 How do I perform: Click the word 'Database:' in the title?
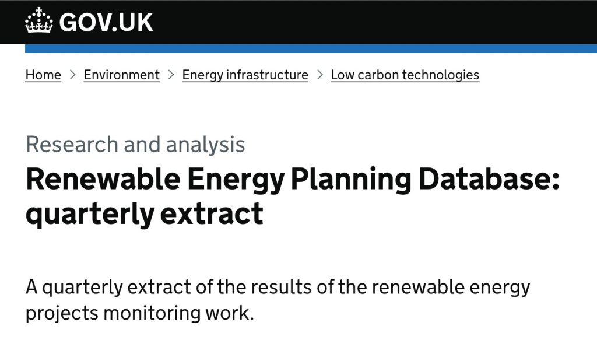[x=489, y=178]
